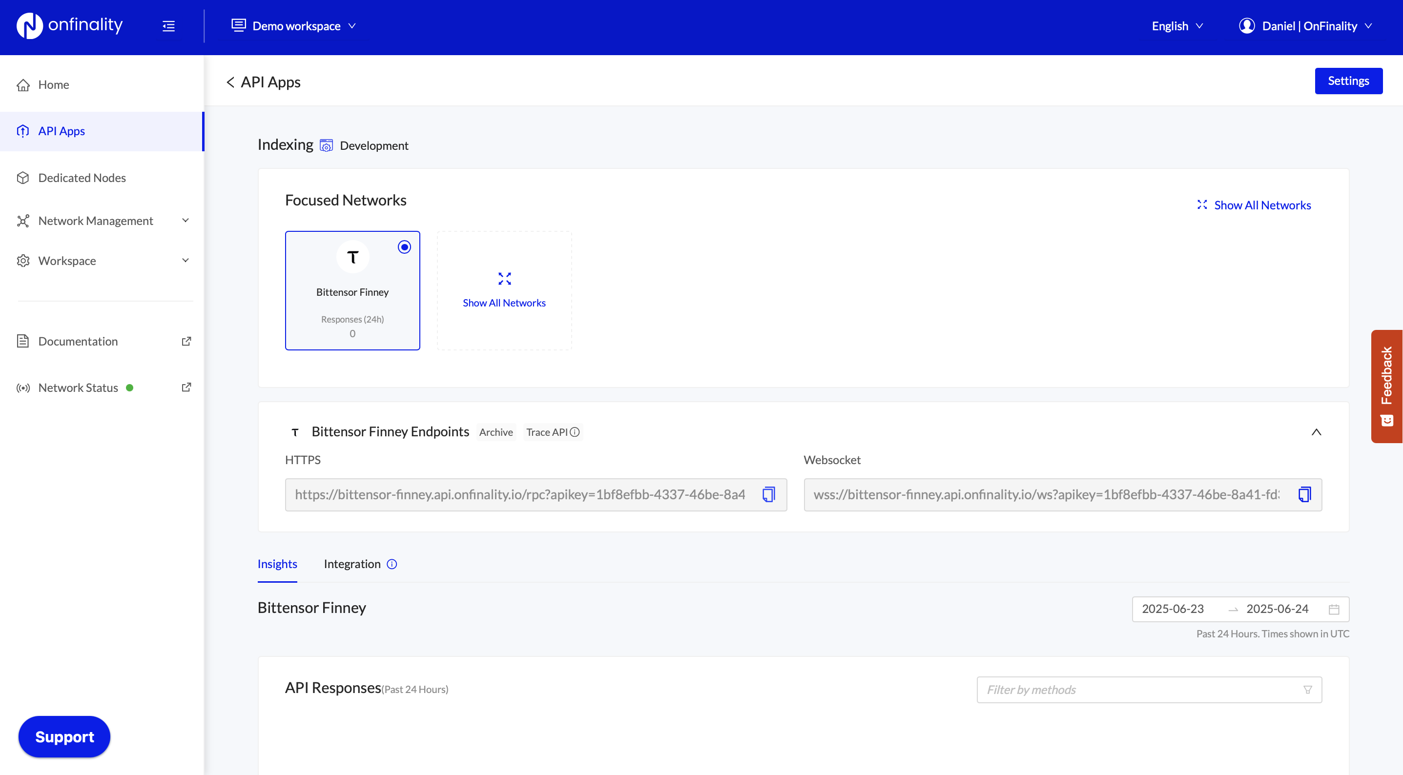This screenshot has width=1403, height=775.
Task: Toggle the Trace API info tooltip
Action: pos(575,432)
